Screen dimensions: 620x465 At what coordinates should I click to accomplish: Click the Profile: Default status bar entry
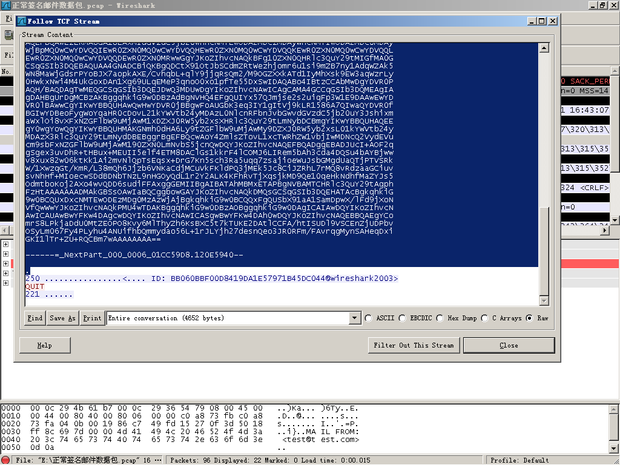click(519, 460)
